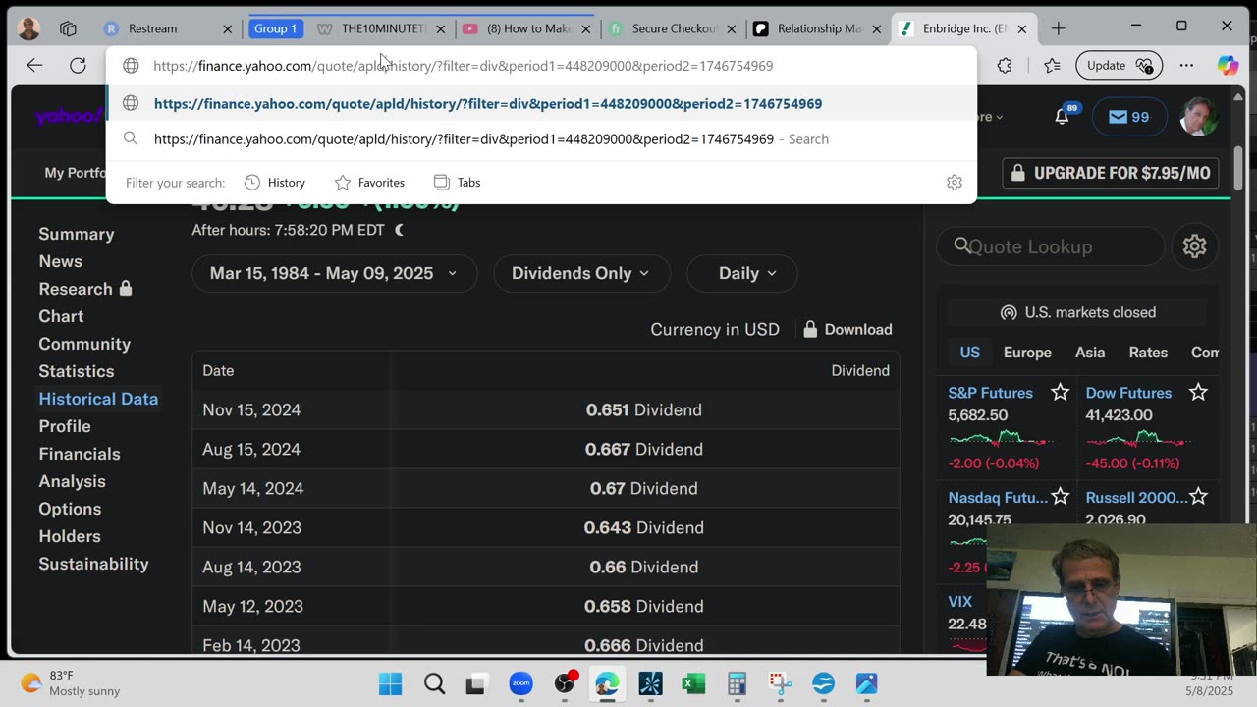Open Zoom from the taskbar
This screenshot has height=707, width=1257.
[x=520, y=683]
